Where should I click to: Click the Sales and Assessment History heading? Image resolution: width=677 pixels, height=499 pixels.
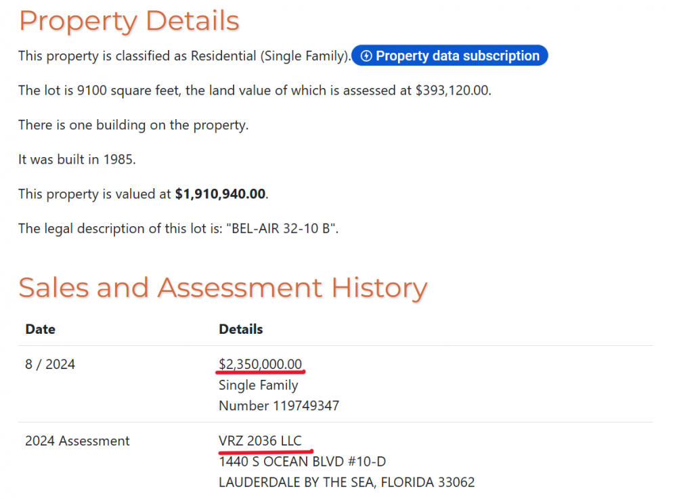(x=223, y=288)
